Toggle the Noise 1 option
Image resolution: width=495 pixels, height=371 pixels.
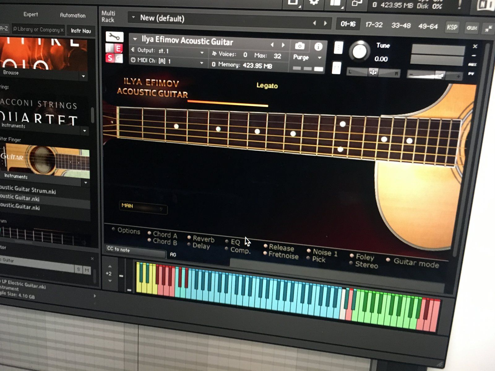(309, 250)
